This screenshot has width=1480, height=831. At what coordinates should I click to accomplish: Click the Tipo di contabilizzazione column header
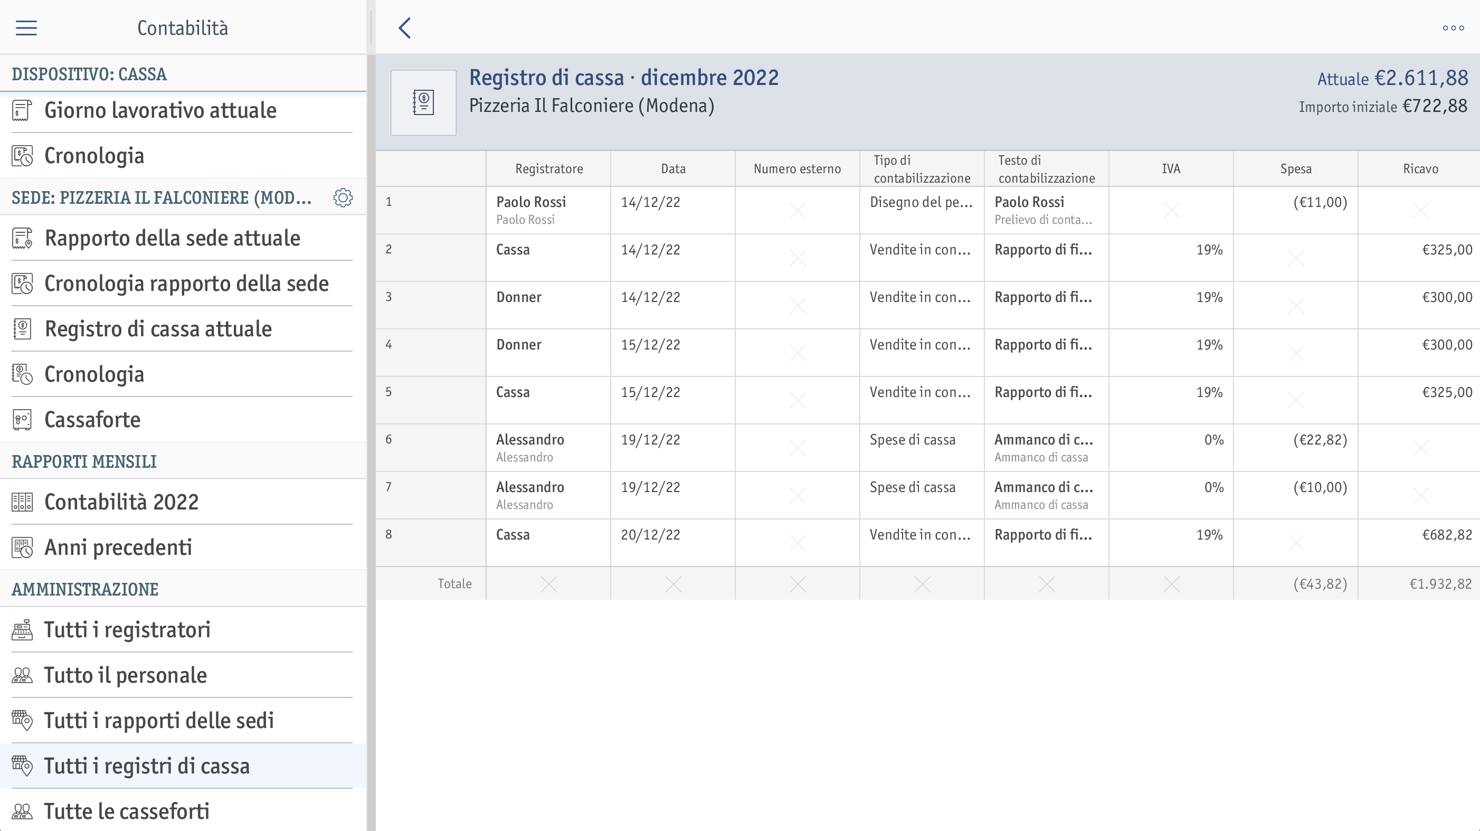point(922,169)
